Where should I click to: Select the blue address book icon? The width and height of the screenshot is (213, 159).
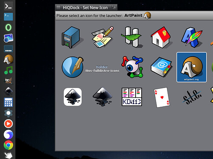162,67
